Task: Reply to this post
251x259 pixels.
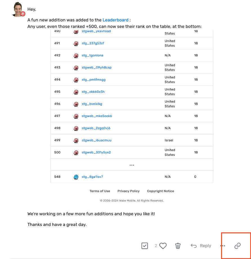Action: tap(201, 246)
